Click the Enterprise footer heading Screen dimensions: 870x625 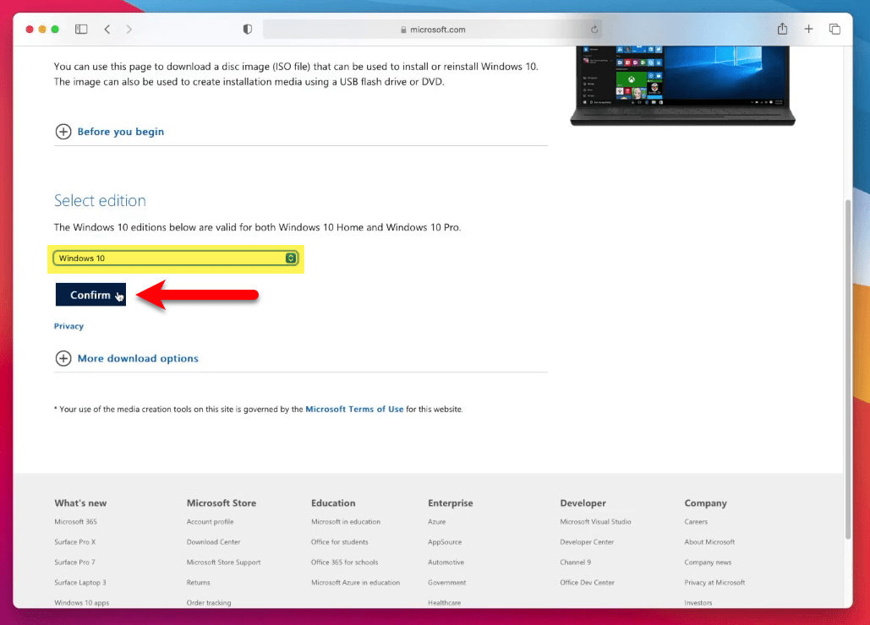point(451,503)
